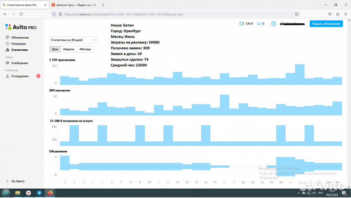Select the Статистика на Авито Pro tab
The height and width of the screenshot is (198, 351).
(x=24, y=5)
